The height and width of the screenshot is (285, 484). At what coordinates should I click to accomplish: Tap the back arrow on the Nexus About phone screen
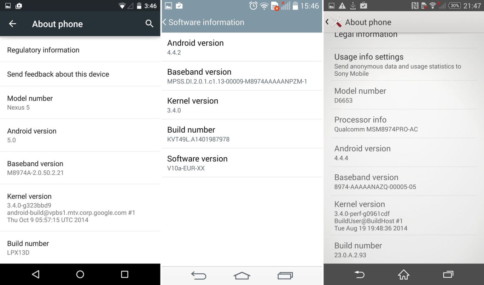(x=12, y=24)
